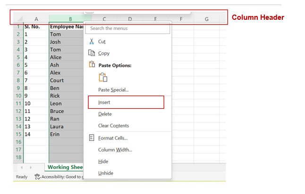The image size is (305, 194).
Task: Open Column Width menu entry
Action: click(128, 150)
